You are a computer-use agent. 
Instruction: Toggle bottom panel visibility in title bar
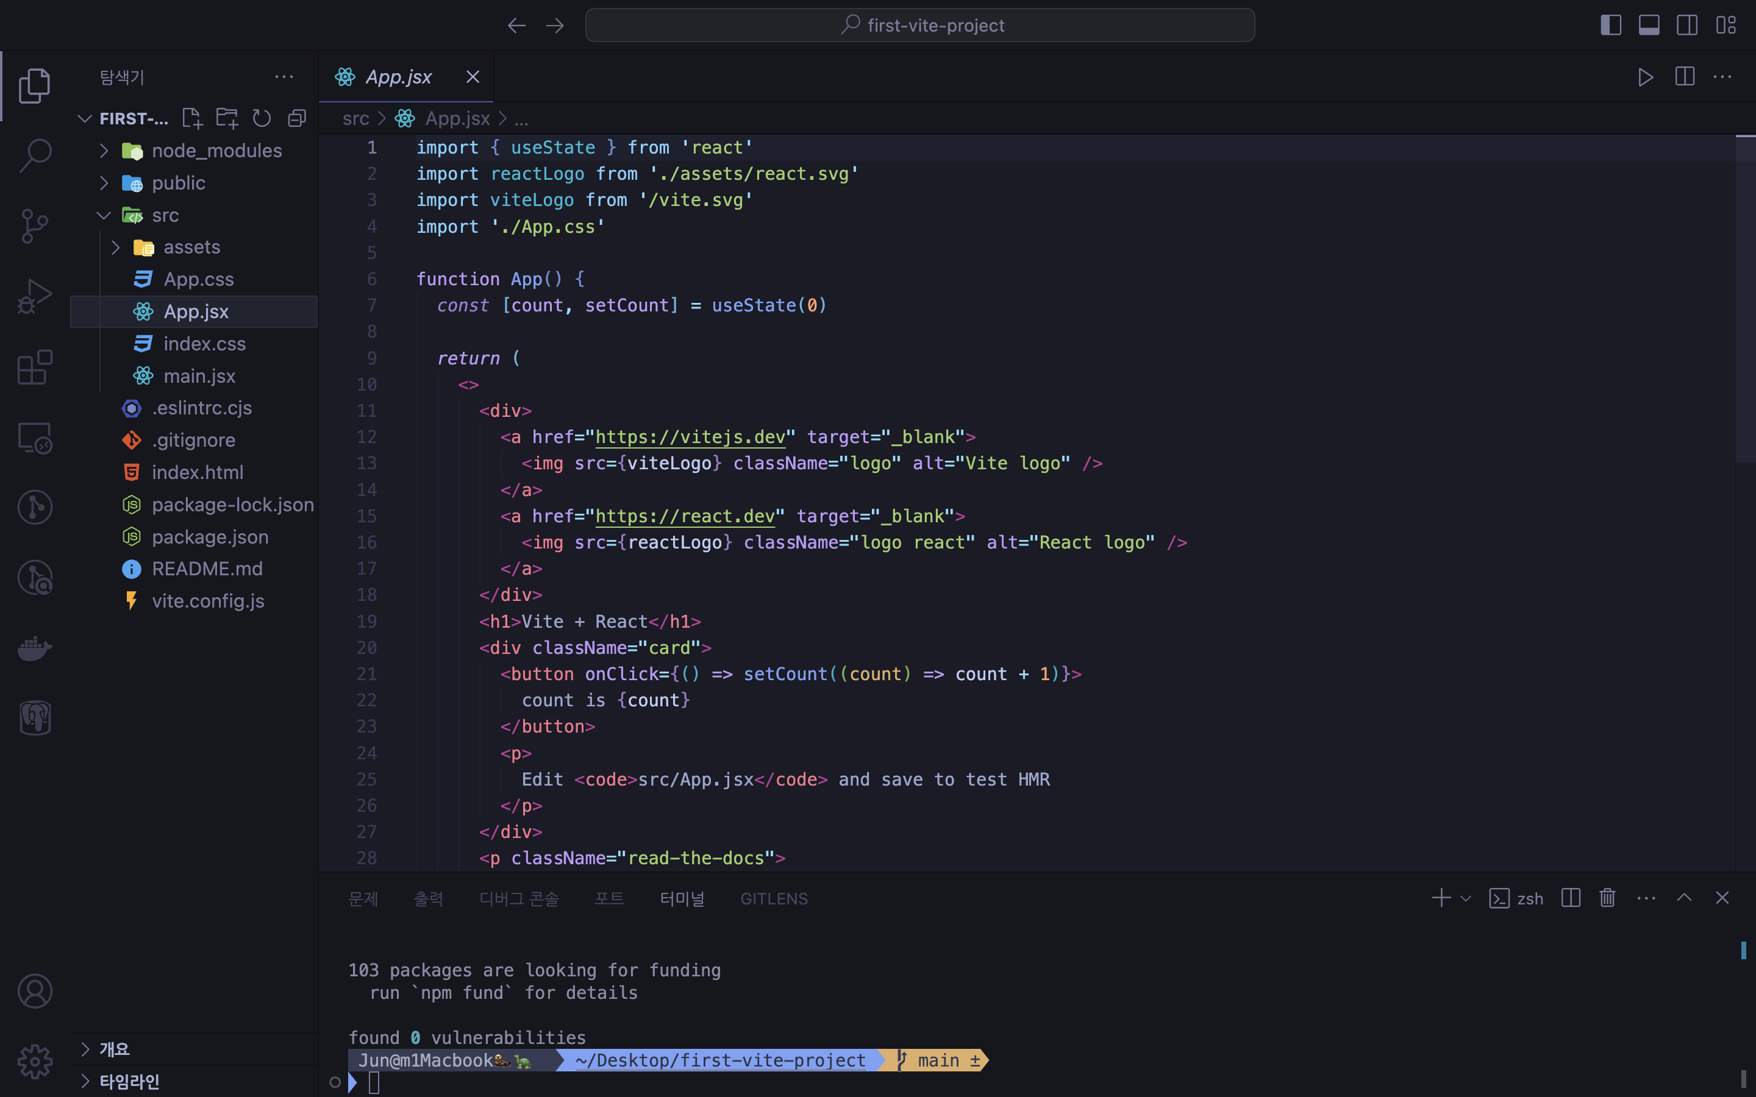[1649, 26]
